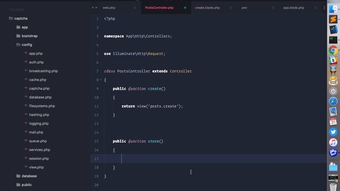The height and width of the screenshot is (191, 340).
Task: Click the create function name
Action: (x=155, y=89)
